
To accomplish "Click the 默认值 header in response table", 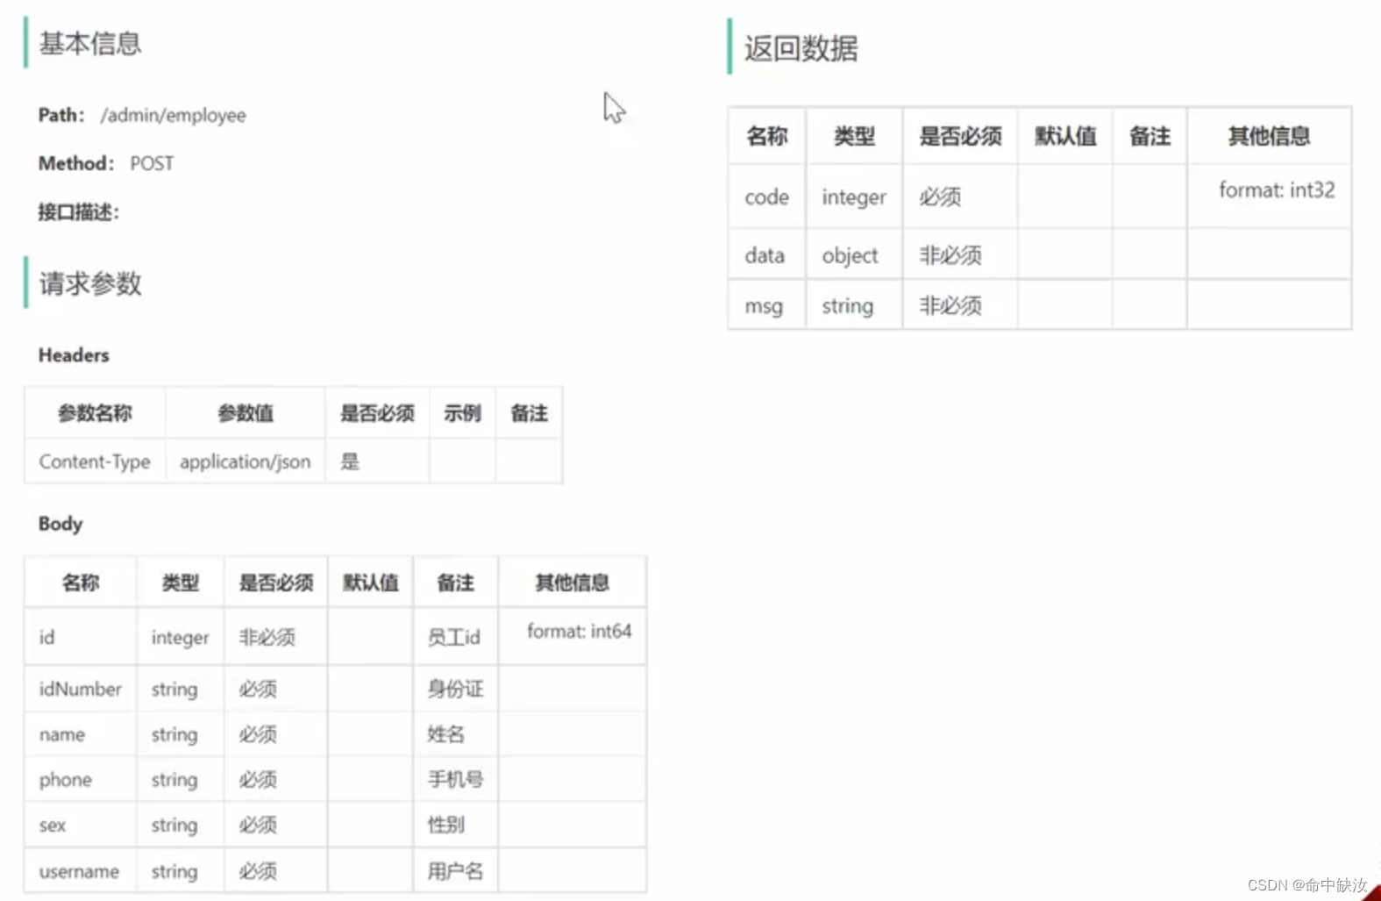I will (1065, 136).
